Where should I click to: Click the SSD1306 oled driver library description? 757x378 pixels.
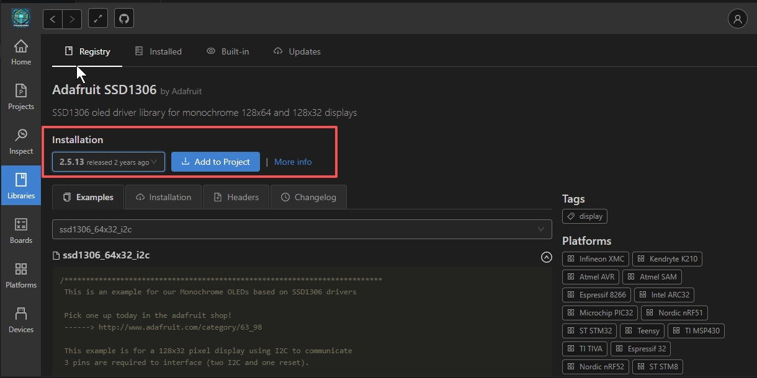click(x=205, y=112)
